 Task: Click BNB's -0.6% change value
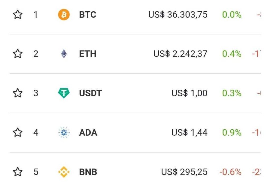(230, 172)
